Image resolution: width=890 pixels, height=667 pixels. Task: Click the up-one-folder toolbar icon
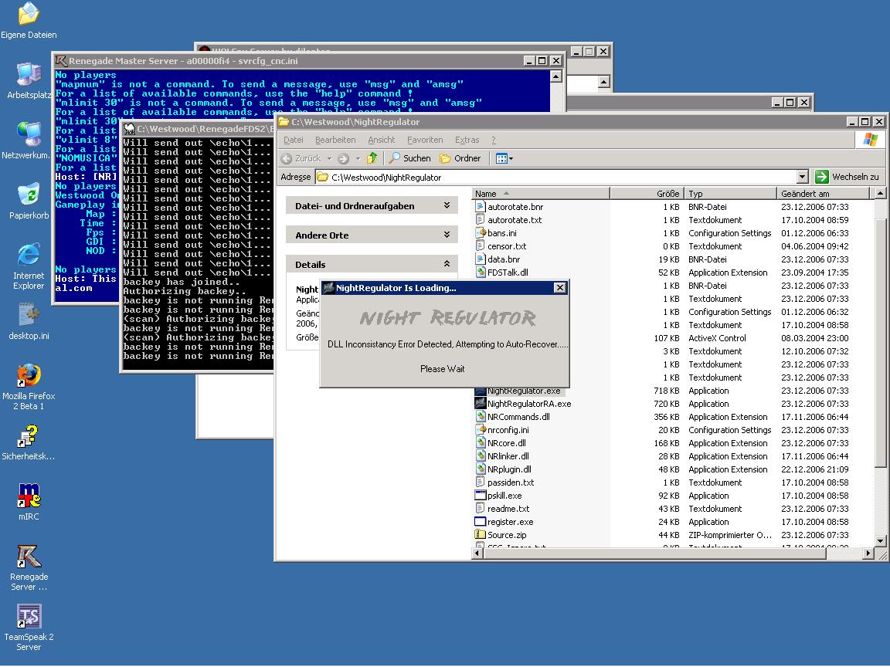[x=372, y=158]
